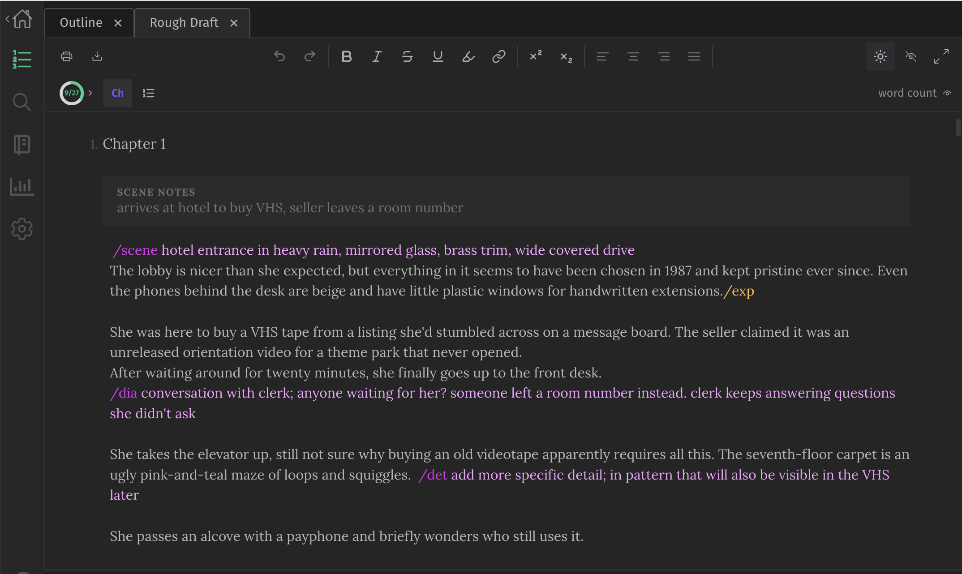The height and width of the screenshot is (574, 962).
Task: Underline the selected text
Action: tap(438, 56)
